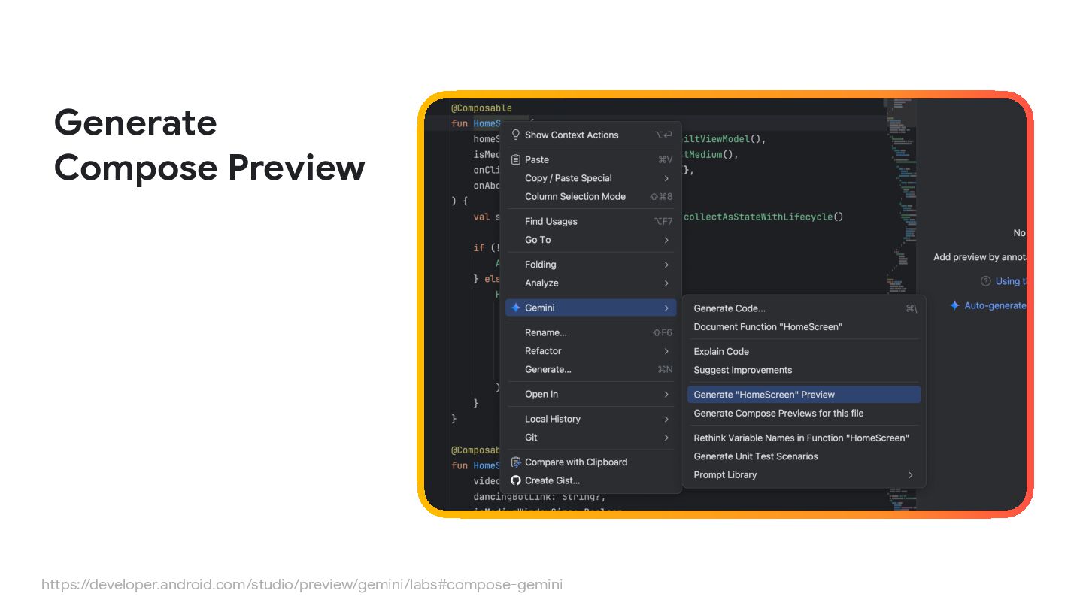The width and height of the screenshot is (1083, 609).
Task: Open the Go To submenu
Action: tap(591, 240)
